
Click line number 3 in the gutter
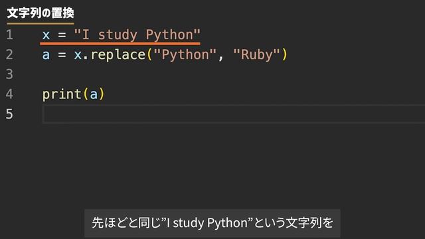[x=9, y=74]
